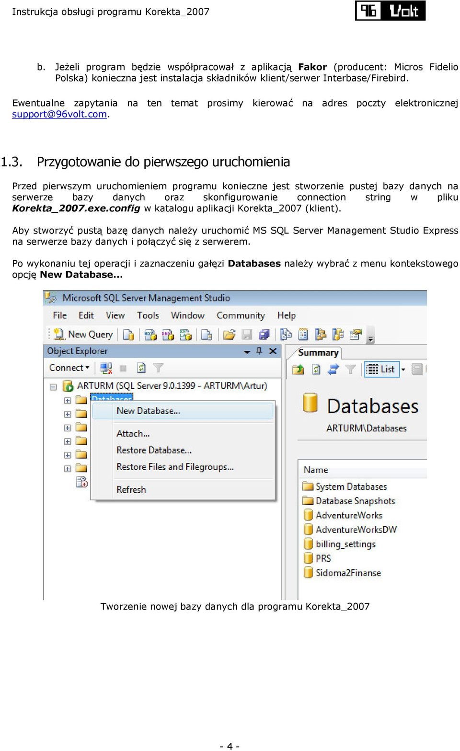
Task: Click the Registered Servers toolbar icon
Action: point(286,335)
